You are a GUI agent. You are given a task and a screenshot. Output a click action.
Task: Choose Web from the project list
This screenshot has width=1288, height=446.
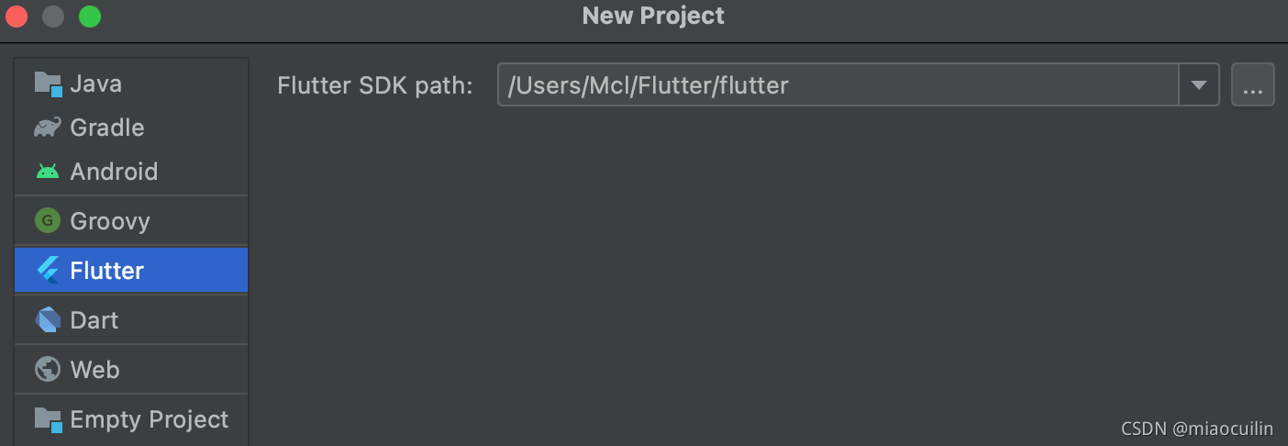coord(95,370)
